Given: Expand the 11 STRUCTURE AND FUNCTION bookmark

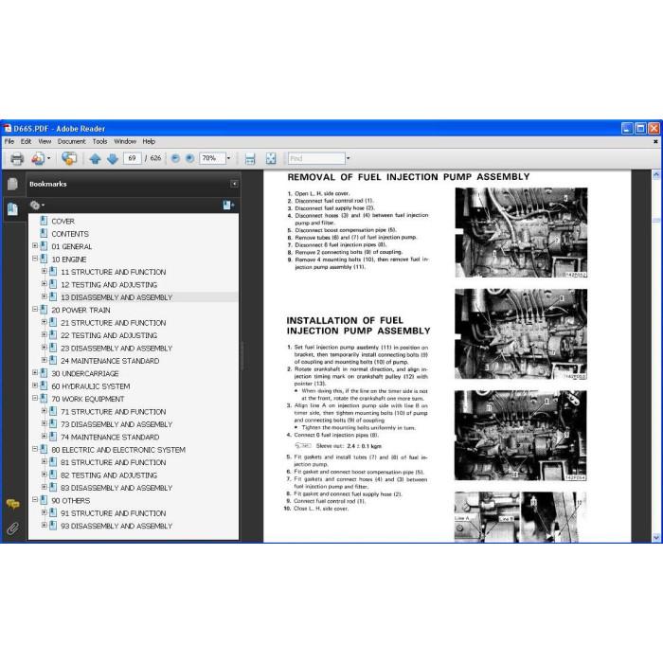Looking at the screenshot, I should click(45, 271).
